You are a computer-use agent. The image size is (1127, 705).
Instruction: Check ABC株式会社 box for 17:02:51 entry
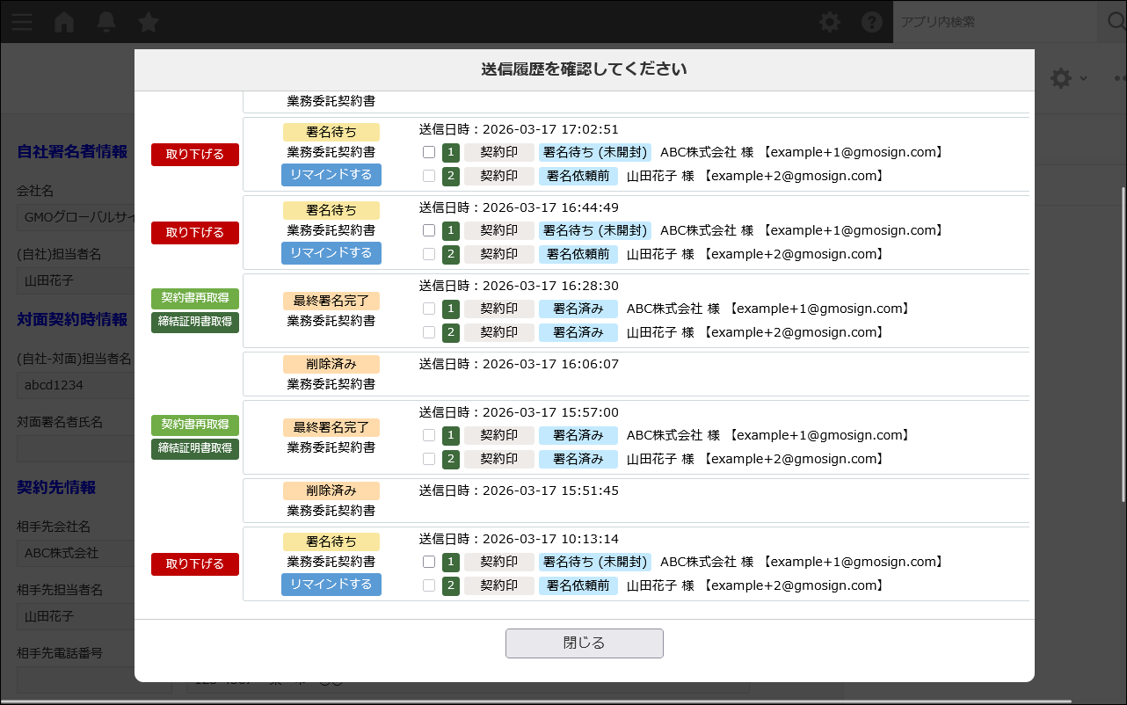[x=429, y=152]
